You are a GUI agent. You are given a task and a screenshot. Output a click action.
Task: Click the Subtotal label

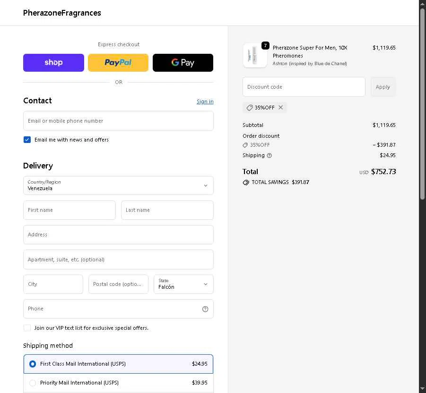click(x=253, y=125)
